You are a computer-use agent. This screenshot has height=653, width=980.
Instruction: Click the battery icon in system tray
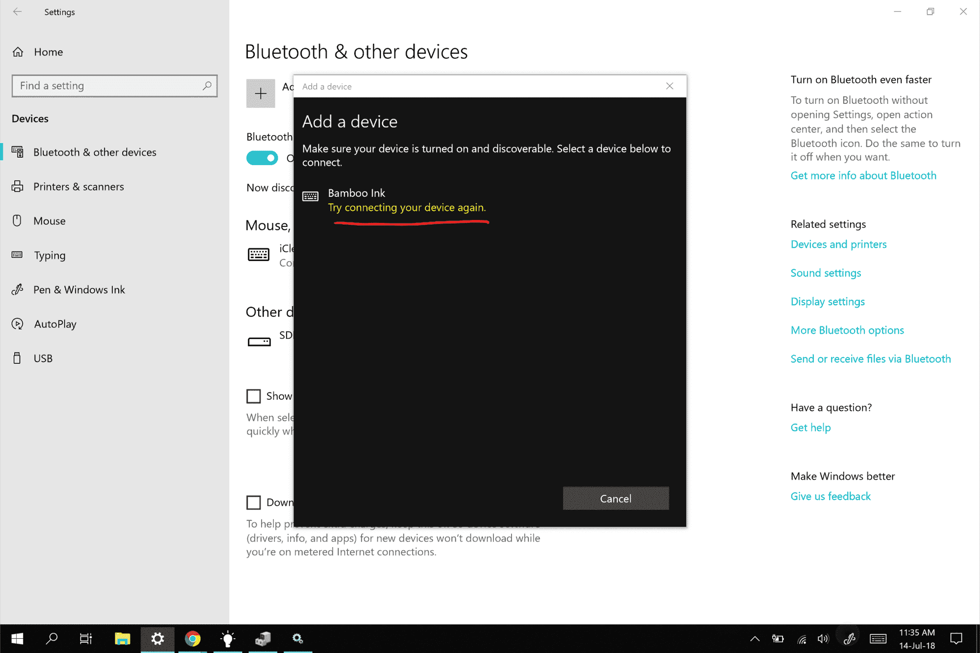[x=778, y=639]
